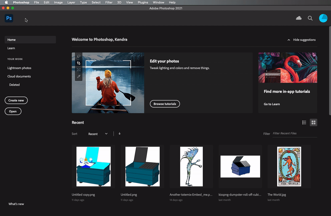This screenshot has width=331, height=216.
Task: Click the Untitled.png file name
Action: [129, 195]
